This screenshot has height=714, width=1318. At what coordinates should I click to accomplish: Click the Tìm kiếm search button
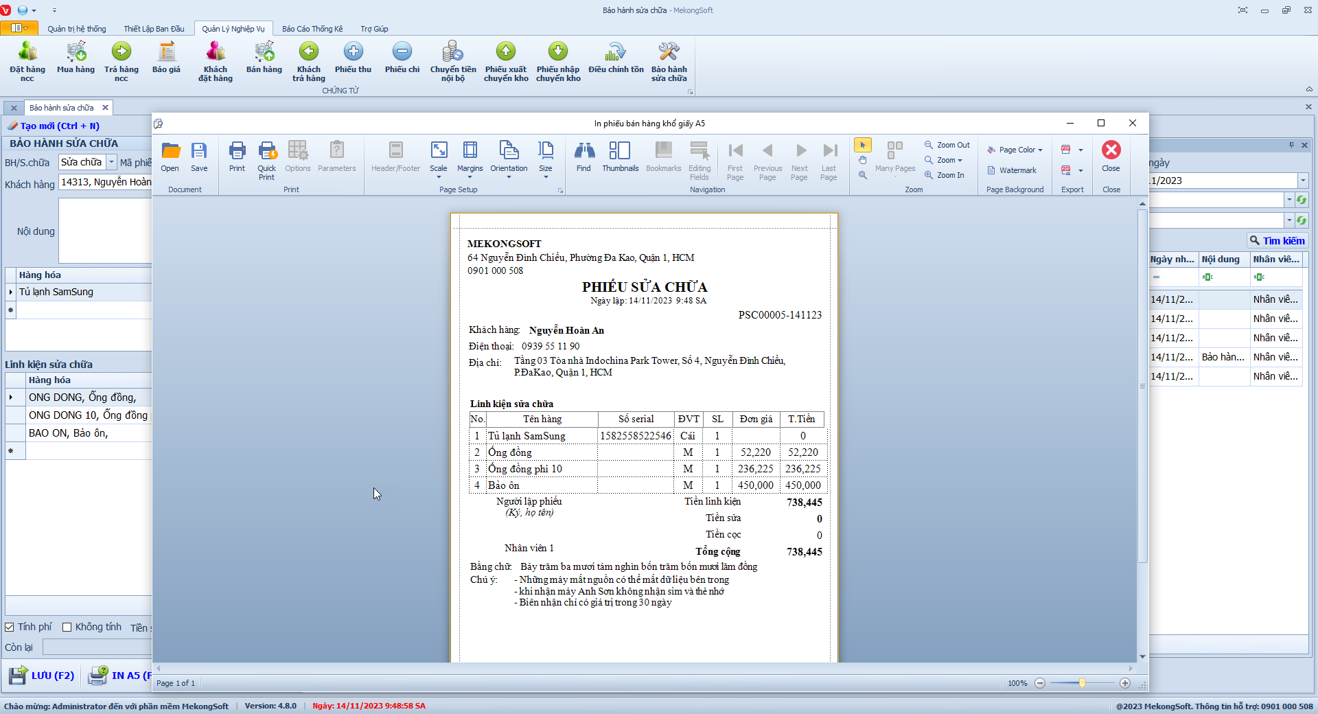[1277, 241]
